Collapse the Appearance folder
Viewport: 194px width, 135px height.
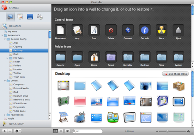pyautogui.click(x=2, y=35)
